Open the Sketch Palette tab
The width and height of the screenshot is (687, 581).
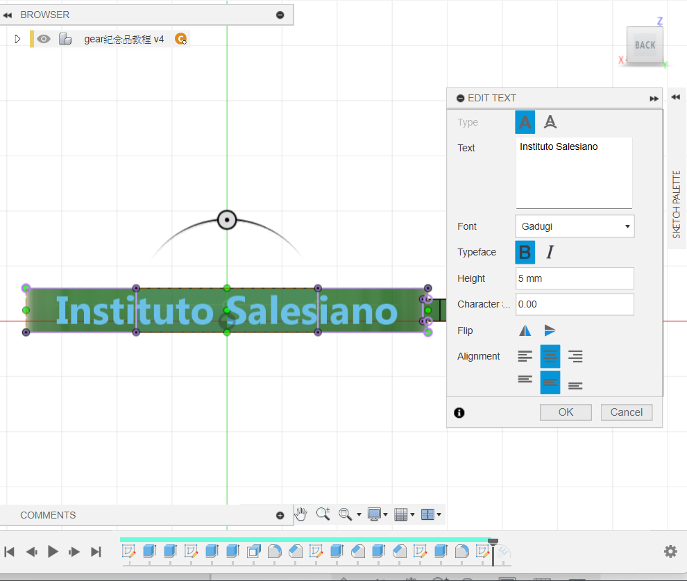[x=677, y=204]
